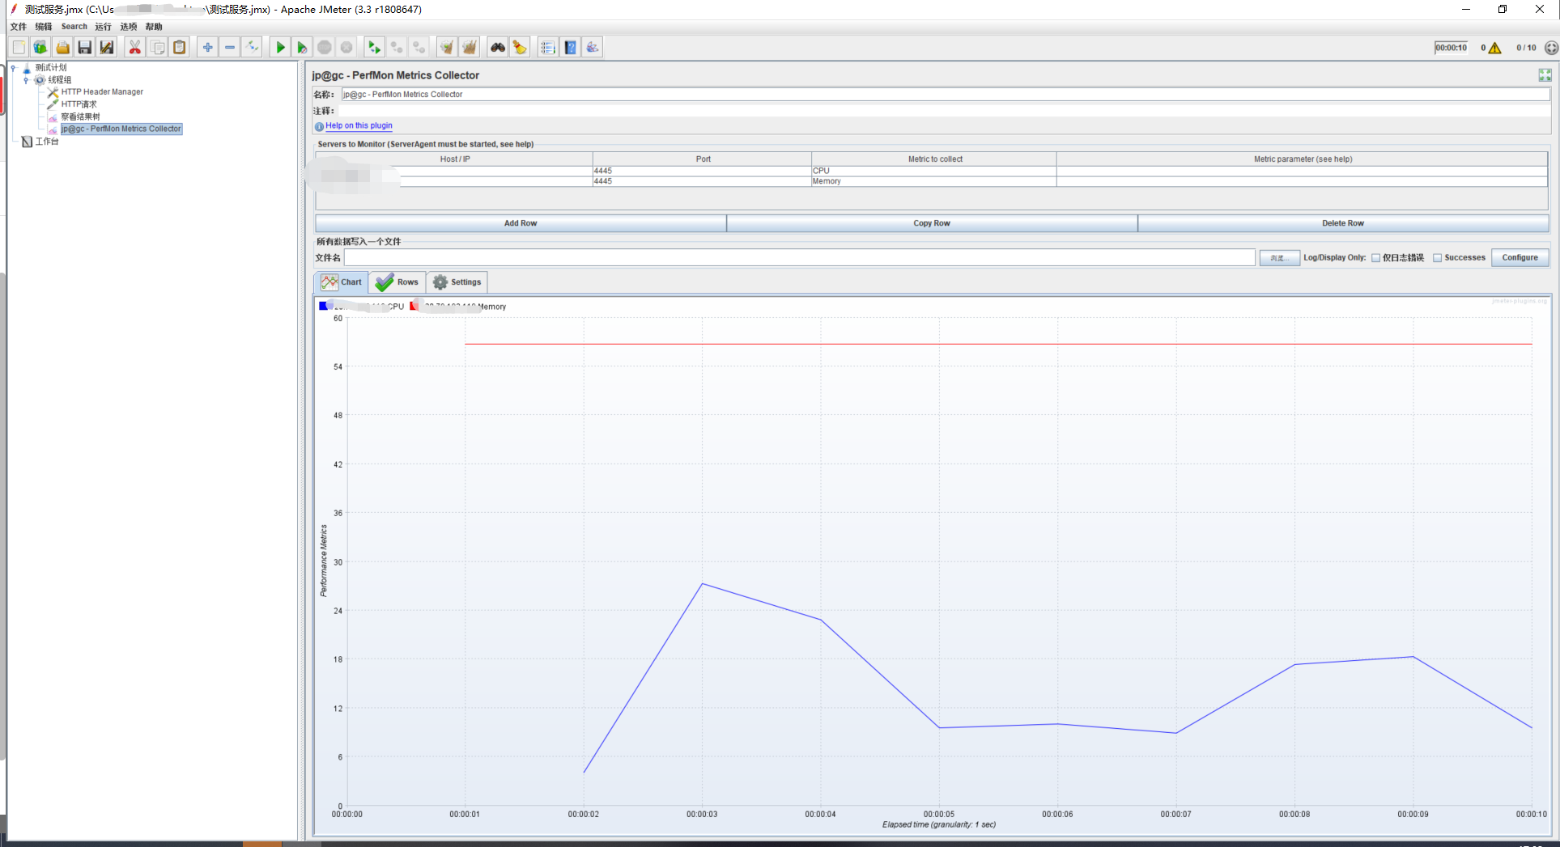Click the Configure button
Image resolution: width=1560 pixels, height=847 pixels.
pyautogui.click(x=1520, y=258)
